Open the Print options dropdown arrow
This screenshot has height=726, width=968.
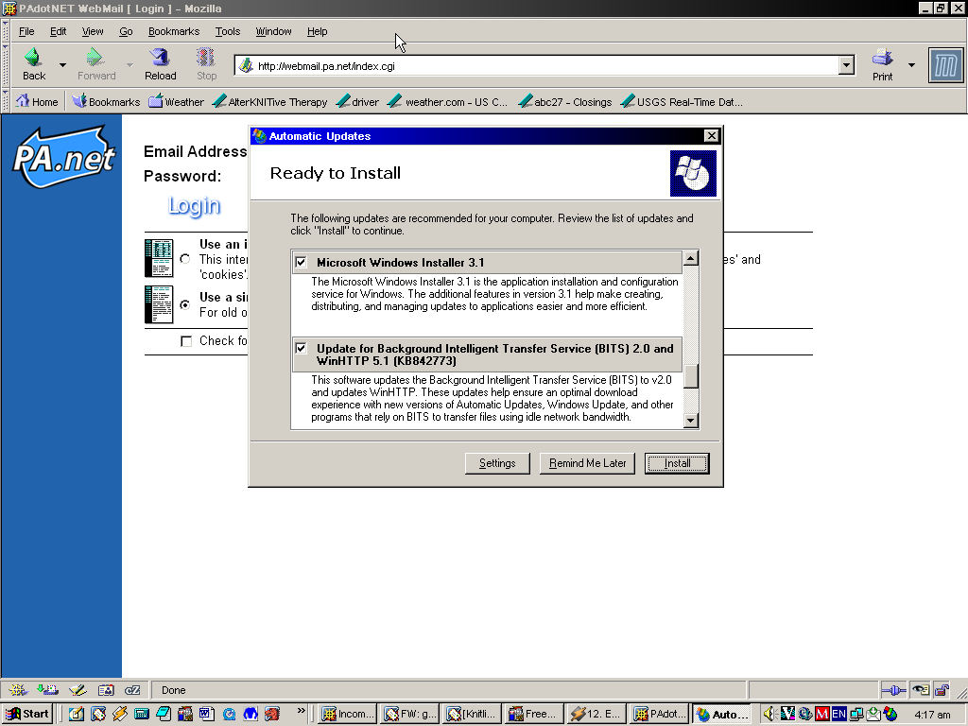(911, 65)
